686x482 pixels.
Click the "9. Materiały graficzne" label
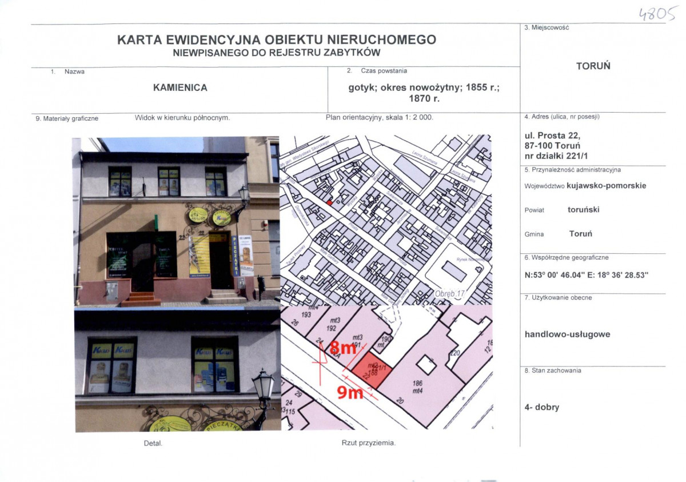pos(67,119)
